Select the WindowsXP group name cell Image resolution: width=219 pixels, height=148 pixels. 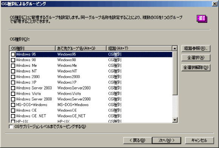click(x=67, y=82)
